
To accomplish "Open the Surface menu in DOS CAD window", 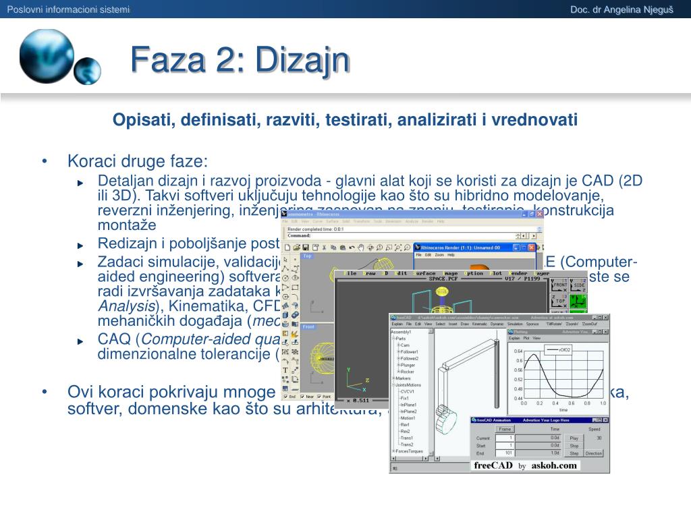I will point(424,273).
